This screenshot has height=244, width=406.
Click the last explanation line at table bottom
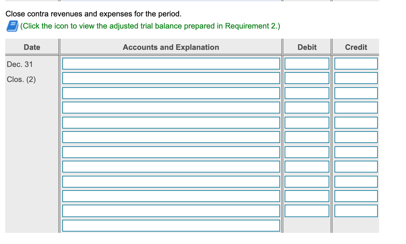click(171, 225)
